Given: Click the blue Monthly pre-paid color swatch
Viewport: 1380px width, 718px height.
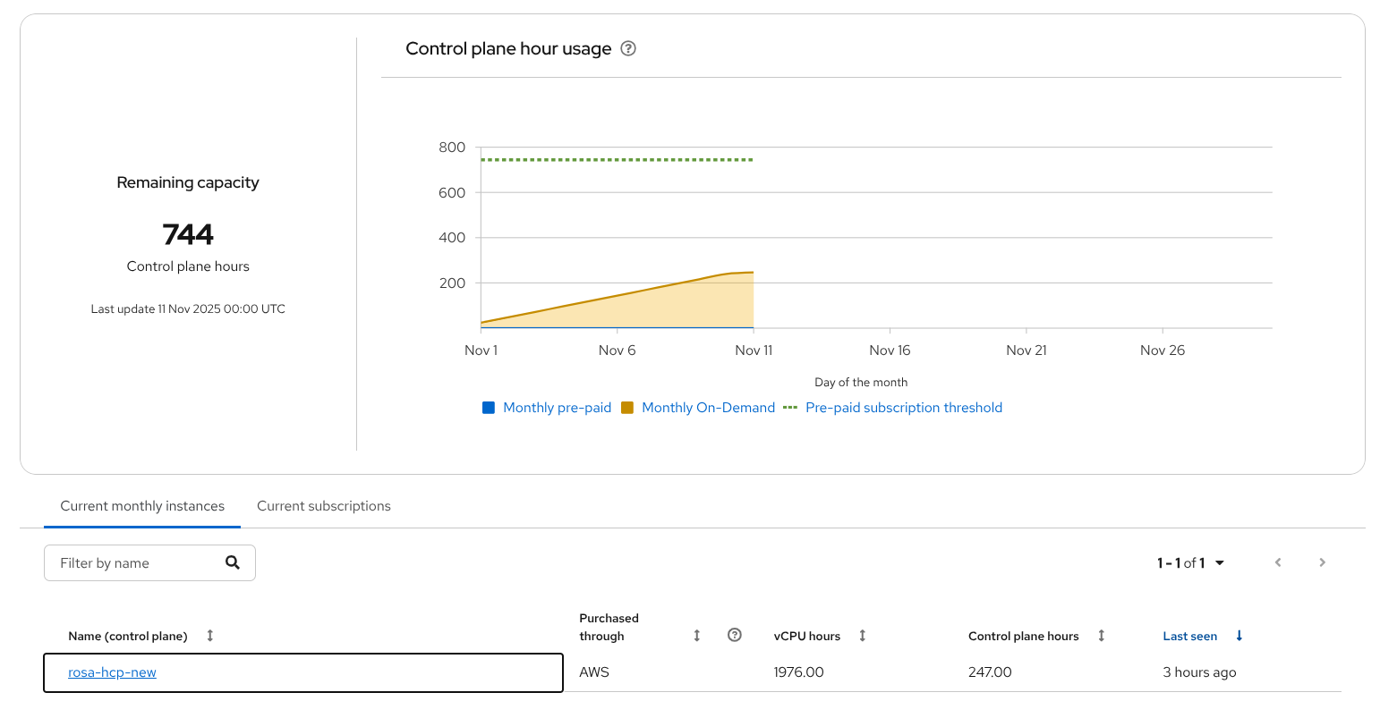Looking at the screenshot, I should pyautogui.click(x=489, y=408).
